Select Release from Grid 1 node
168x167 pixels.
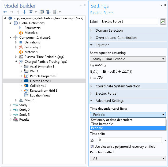click(43, 91)
